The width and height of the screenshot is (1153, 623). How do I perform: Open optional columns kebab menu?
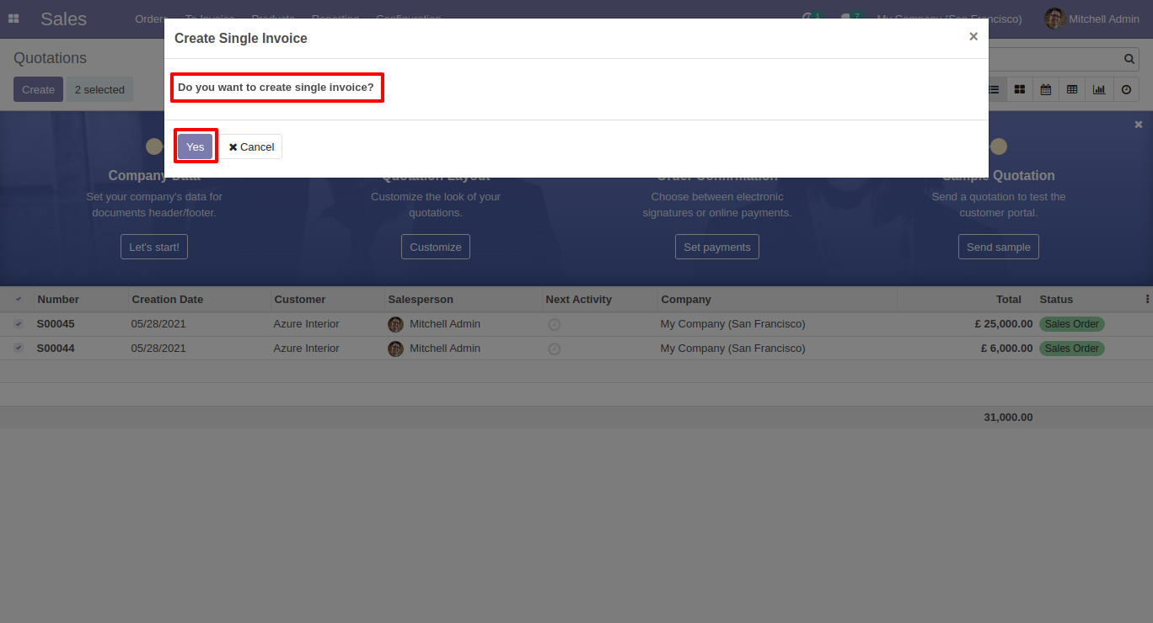1146,299
